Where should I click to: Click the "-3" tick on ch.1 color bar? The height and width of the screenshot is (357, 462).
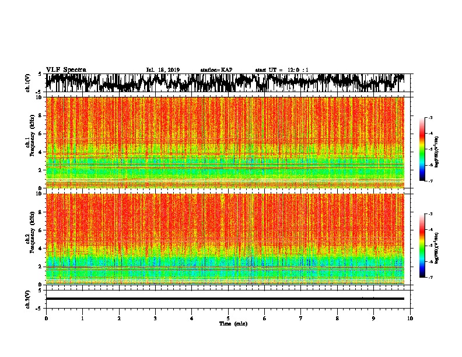tap(430, 118)
